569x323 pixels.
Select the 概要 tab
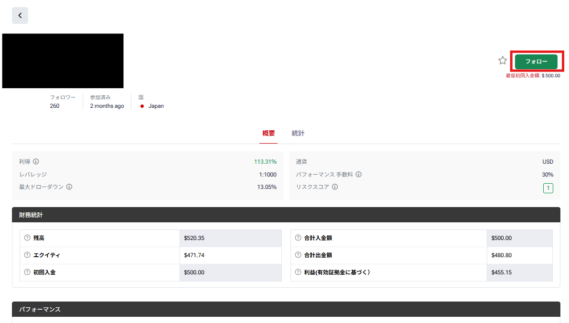(x=268, y=134)
